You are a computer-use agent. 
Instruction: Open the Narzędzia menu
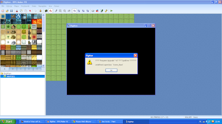pos(42,6)
